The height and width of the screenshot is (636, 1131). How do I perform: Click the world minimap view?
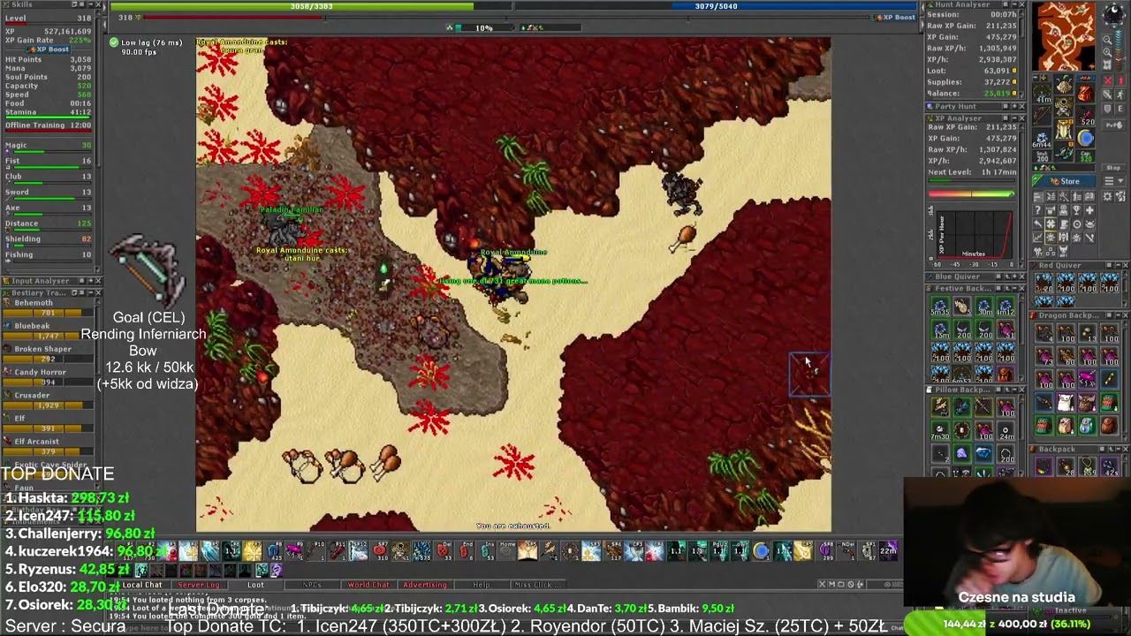pos(1065,37)
